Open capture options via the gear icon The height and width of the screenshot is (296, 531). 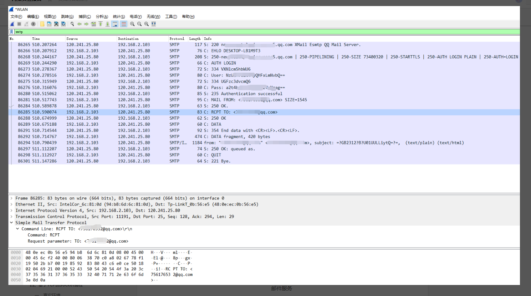(x=33, y=24)
